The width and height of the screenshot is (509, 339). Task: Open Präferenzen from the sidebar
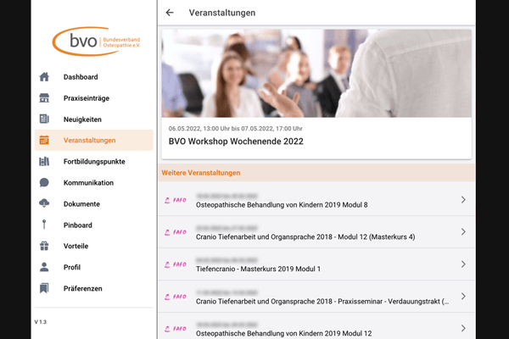point(82,289)
